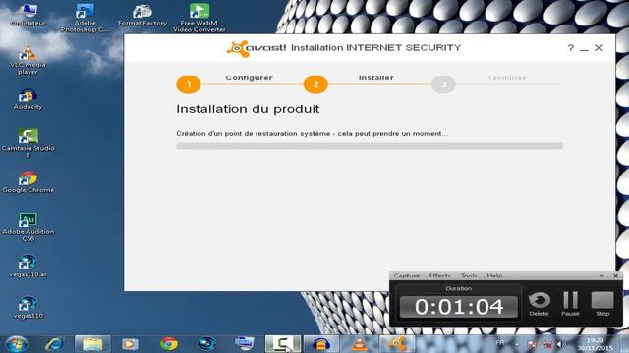Open Audacity desktop shortcut
629x353 pixels.
(x=28, y=99)
